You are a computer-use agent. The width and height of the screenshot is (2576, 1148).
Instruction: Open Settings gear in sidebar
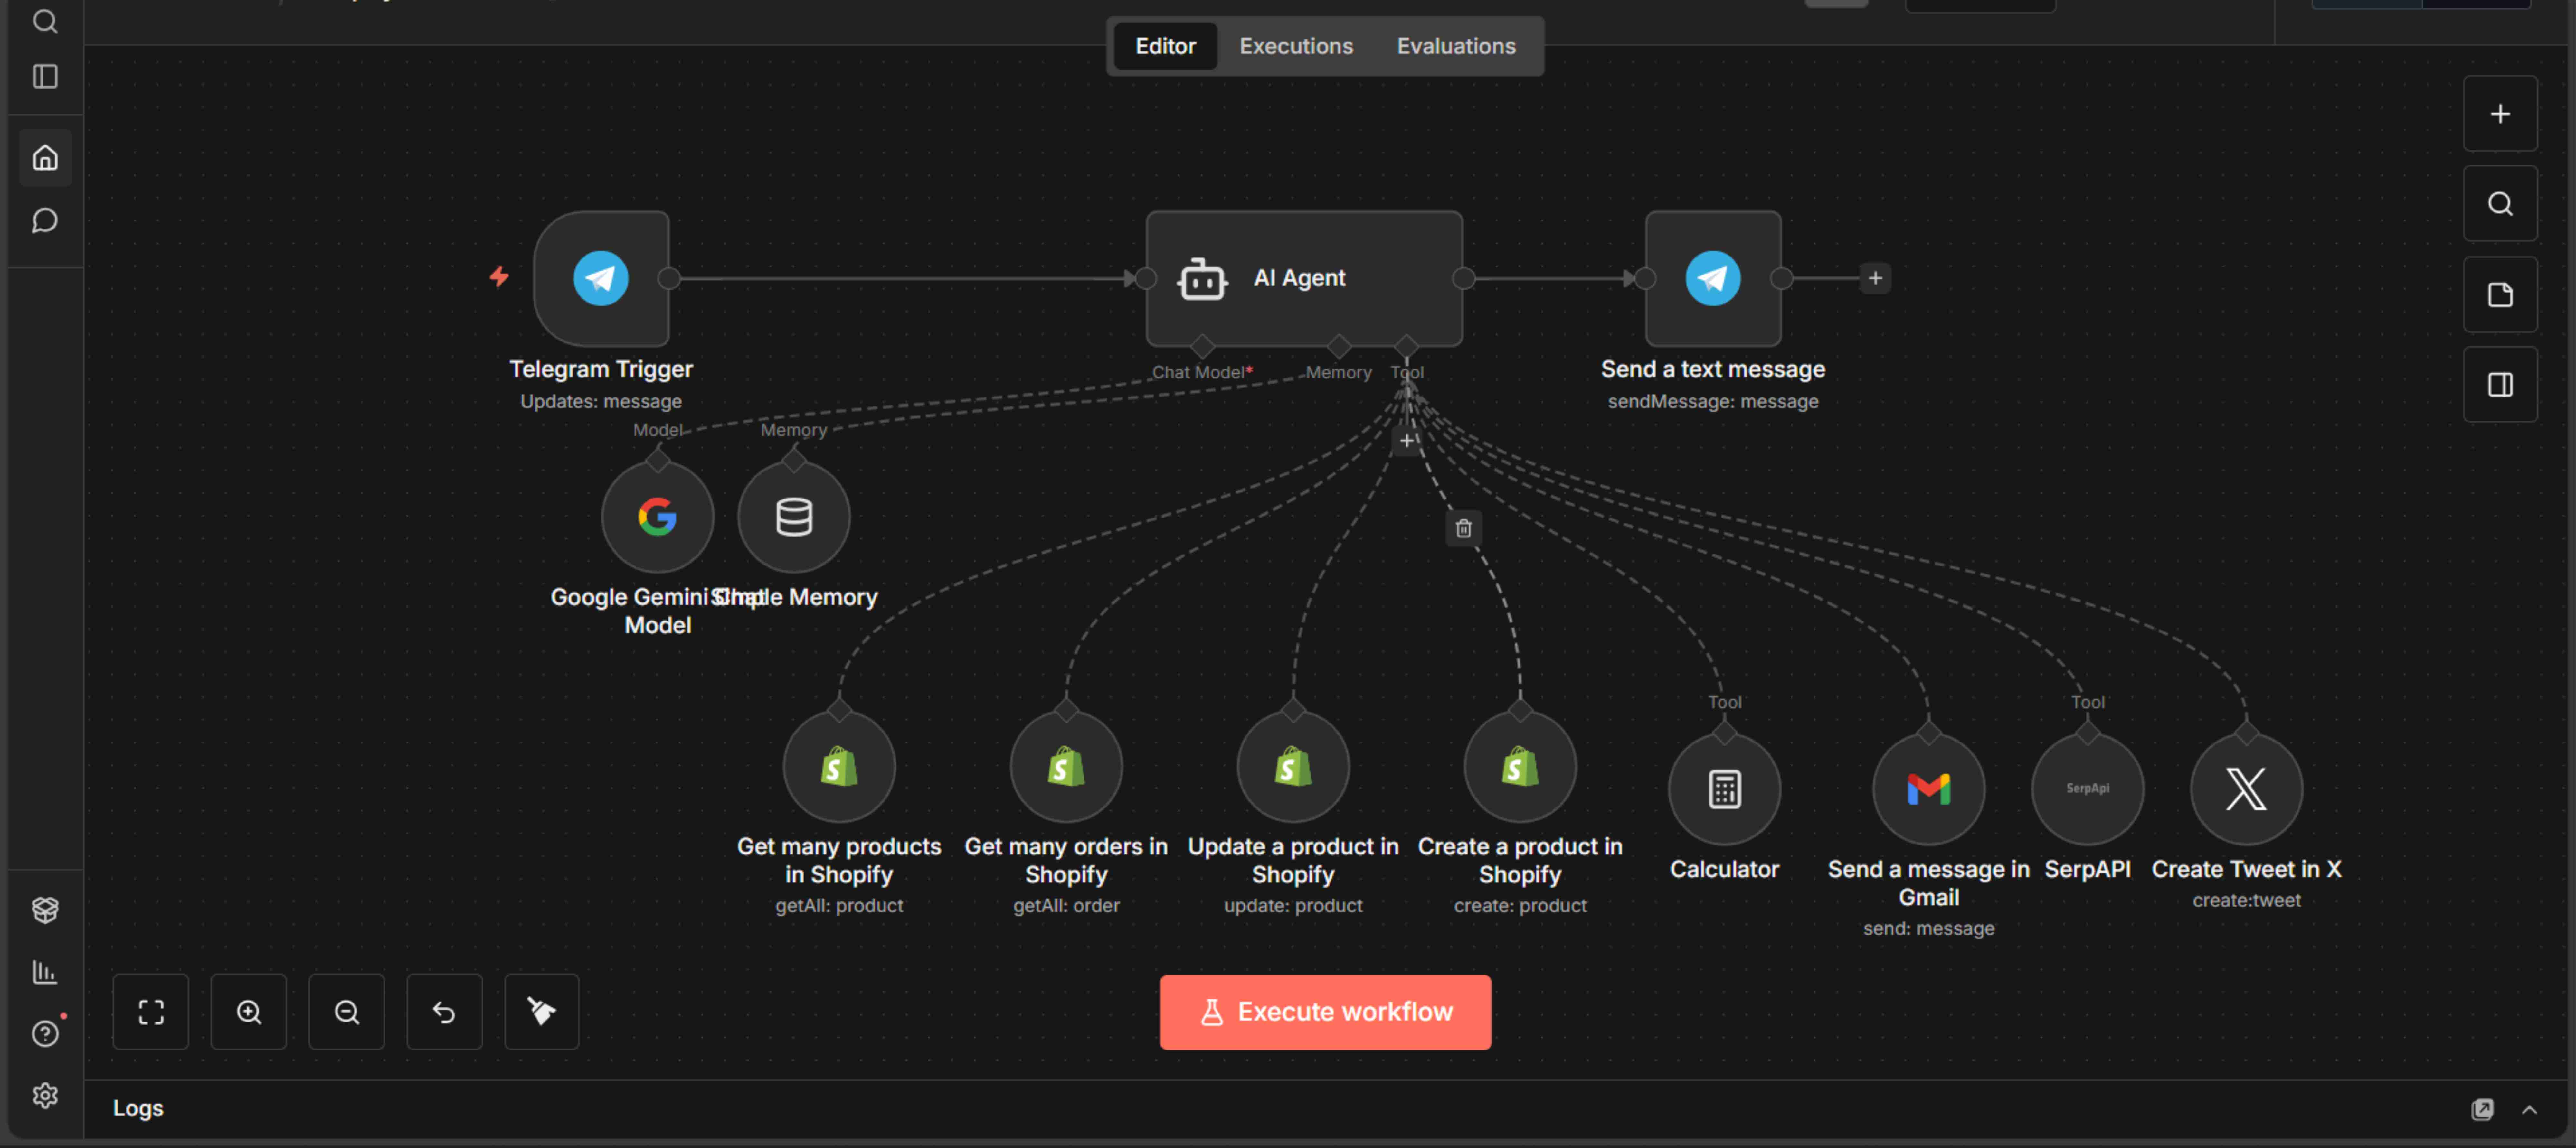point(45,1096)
